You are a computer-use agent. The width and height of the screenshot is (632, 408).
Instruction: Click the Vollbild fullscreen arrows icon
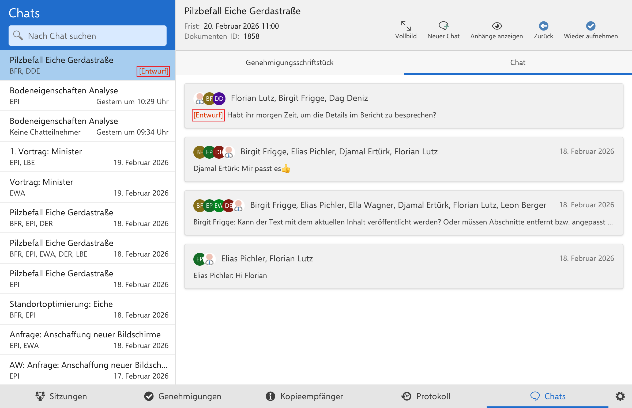coord(406,26)
